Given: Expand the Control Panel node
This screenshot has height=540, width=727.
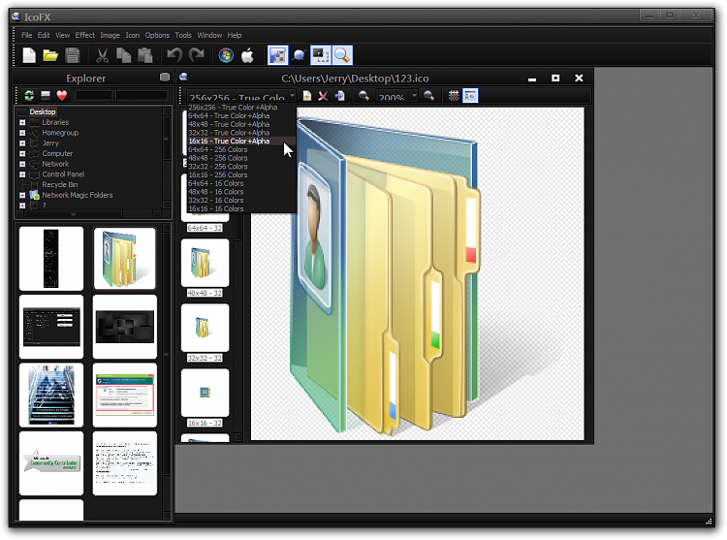Looking at the screenshot, I should click(x=22, y=175).
